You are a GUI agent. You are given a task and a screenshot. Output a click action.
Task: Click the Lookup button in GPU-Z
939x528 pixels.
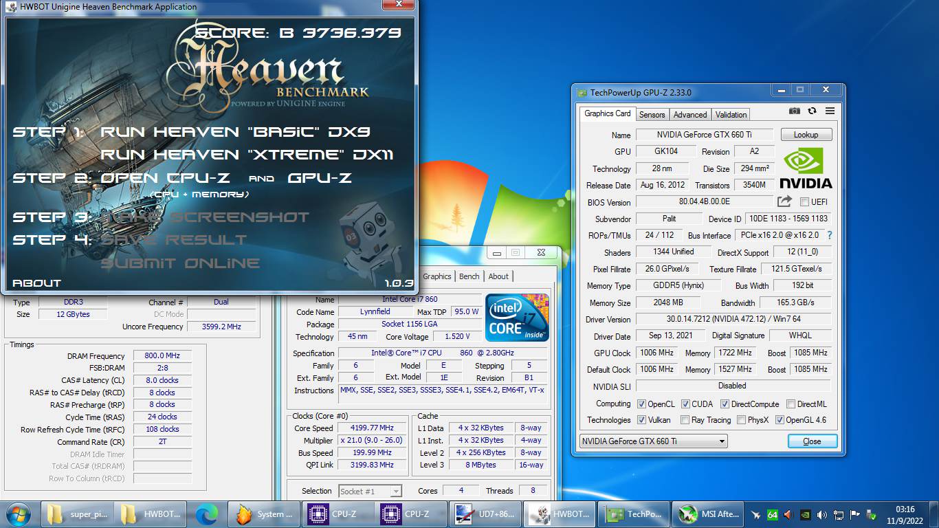coord(806,135)
